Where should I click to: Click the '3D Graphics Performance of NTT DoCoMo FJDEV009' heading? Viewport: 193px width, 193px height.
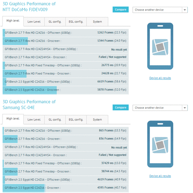coord(29,6)
